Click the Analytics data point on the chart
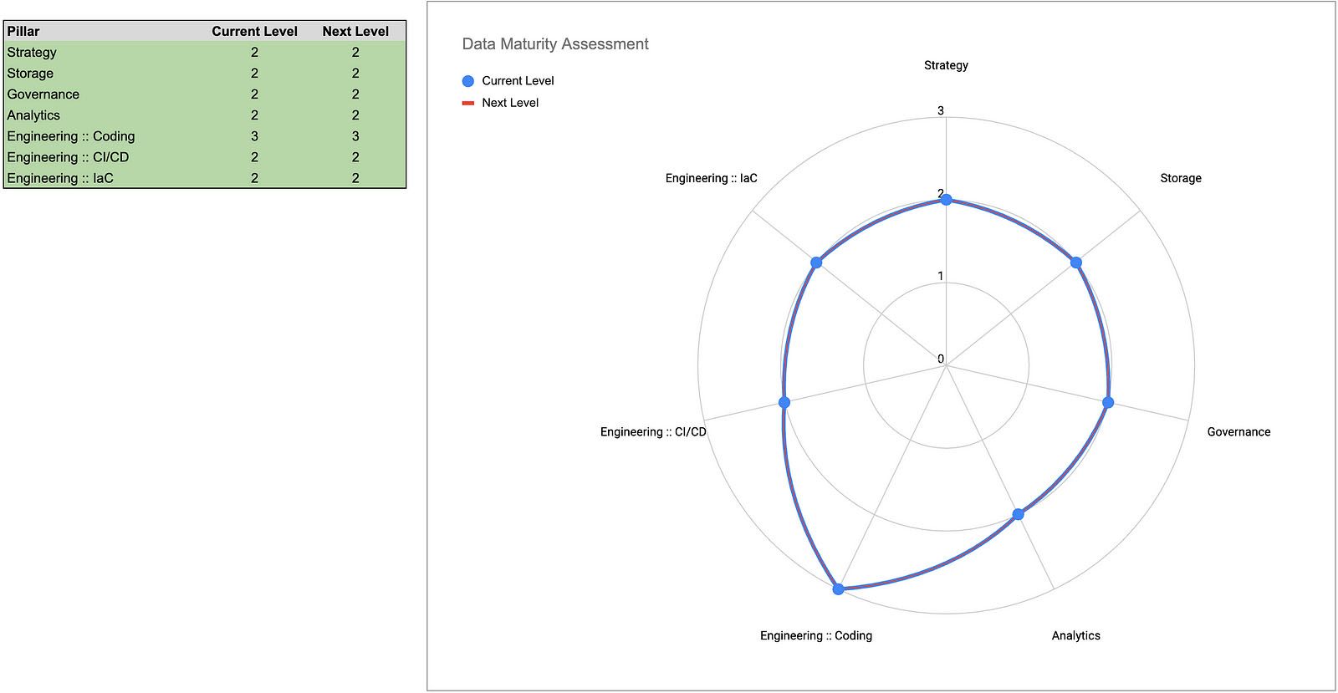1338x693 pixels. (x=1018, y=514)
